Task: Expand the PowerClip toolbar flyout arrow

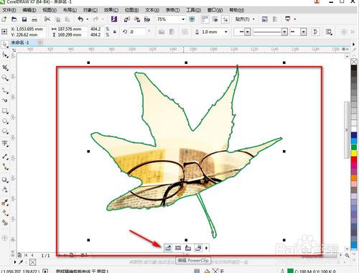Action: 207,248
